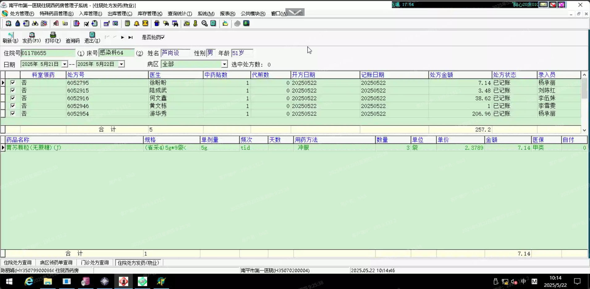Click the green calculator toolbar icon

(127, 23)
